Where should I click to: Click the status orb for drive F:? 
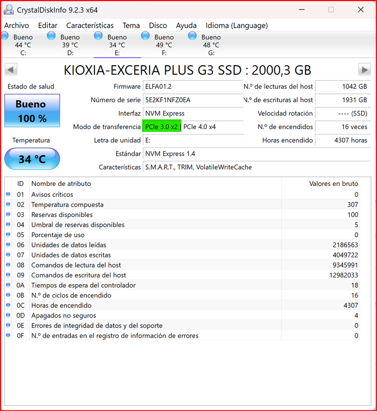point(145,35)
